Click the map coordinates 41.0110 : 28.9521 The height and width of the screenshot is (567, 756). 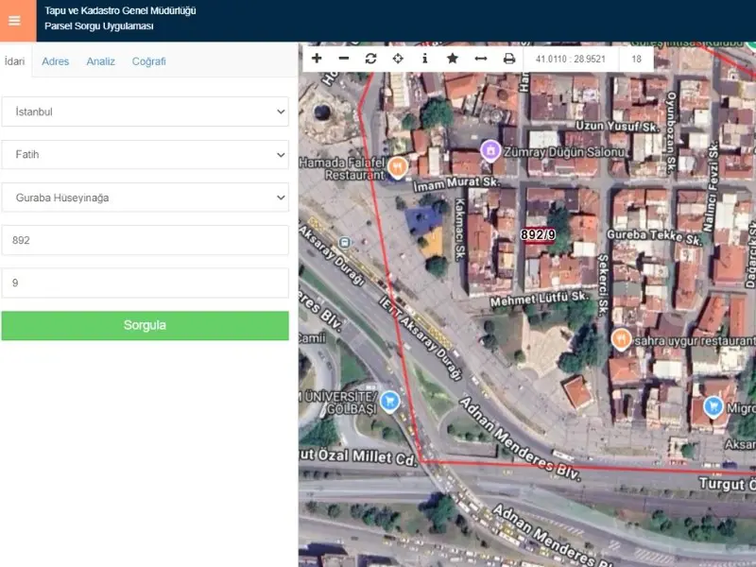pos(571,59)
